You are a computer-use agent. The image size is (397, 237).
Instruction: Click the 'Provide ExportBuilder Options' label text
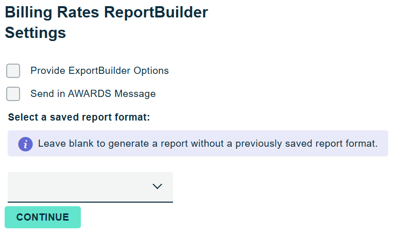tap(99, 71)
